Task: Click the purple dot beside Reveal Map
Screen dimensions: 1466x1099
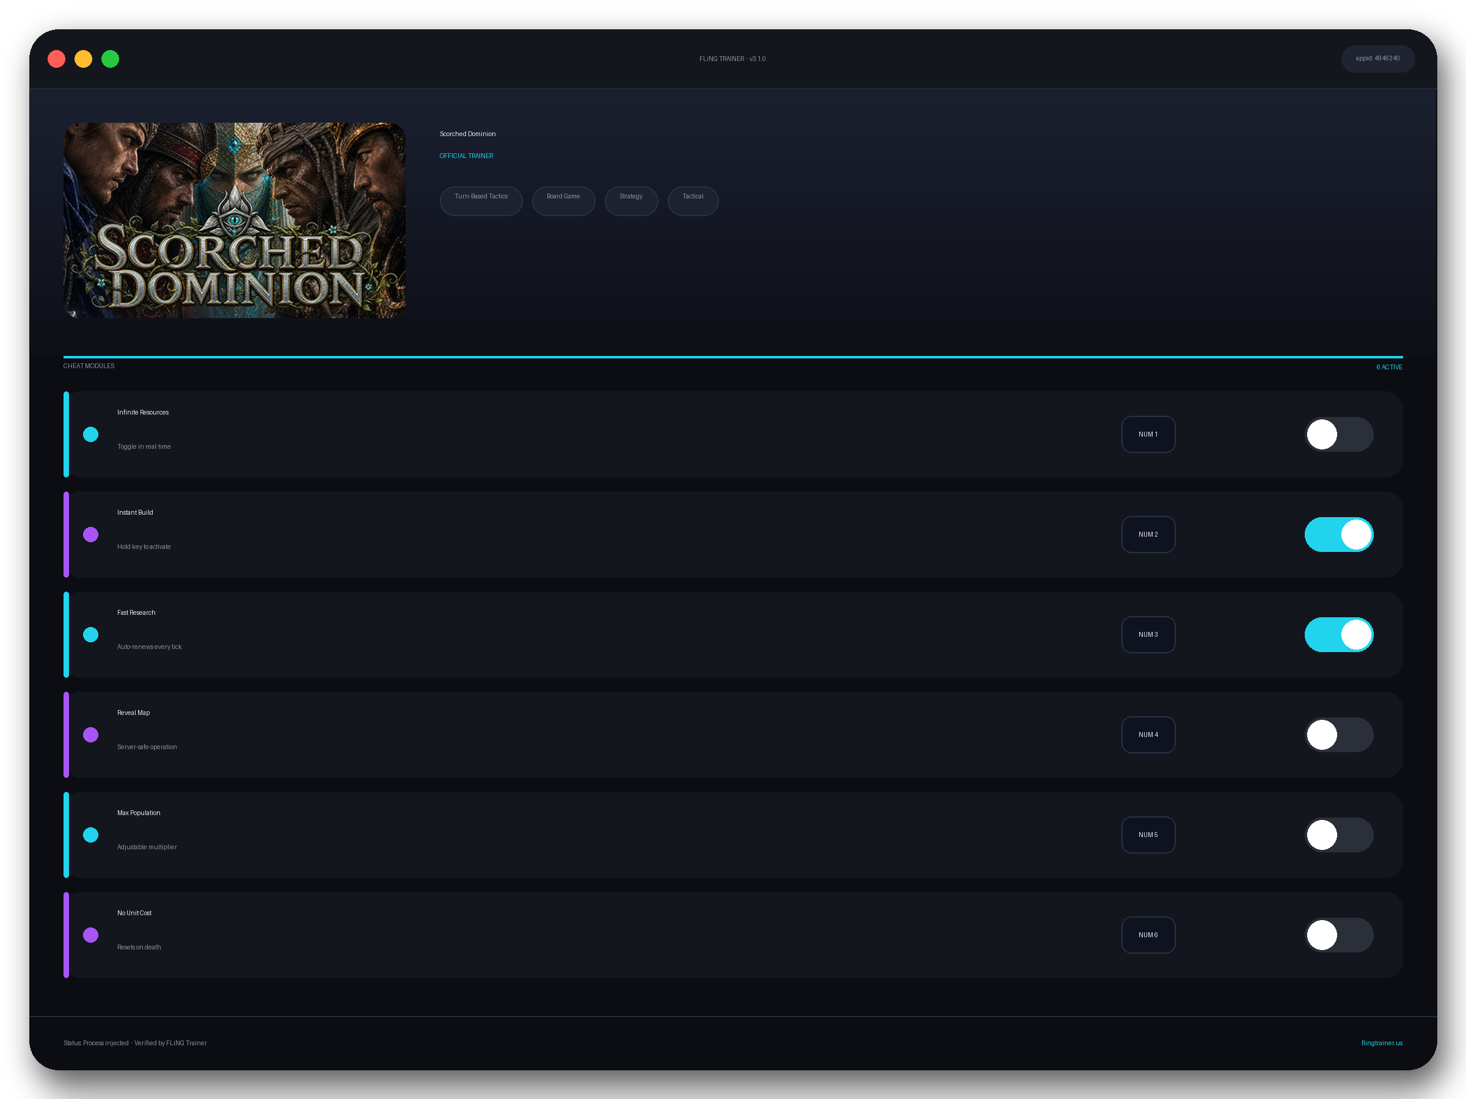Action: [91, 734]
